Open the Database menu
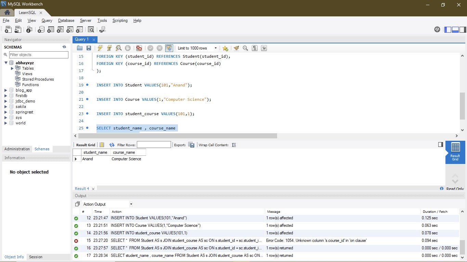467x262 pixels. [x=66, y=20]
